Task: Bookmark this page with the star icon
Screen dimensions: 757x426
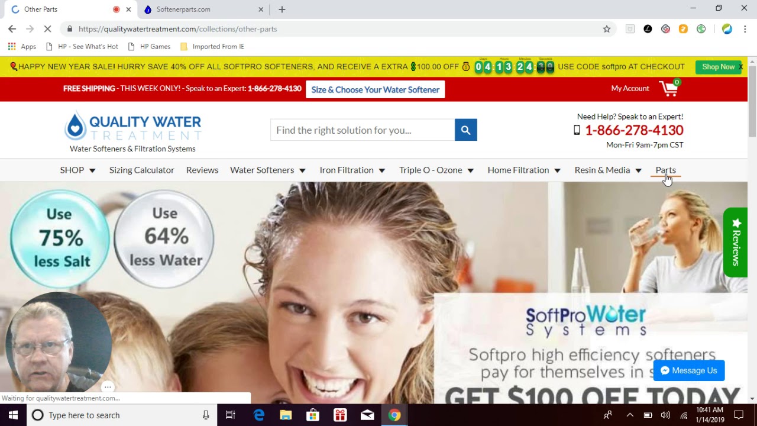Action: pos(606,28)
